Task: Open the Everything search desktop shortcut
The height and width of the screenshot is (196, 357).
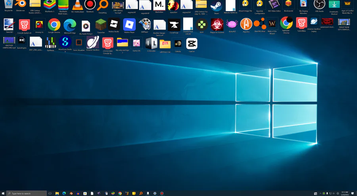Action: pyautogui.click(x=102, y=6)
